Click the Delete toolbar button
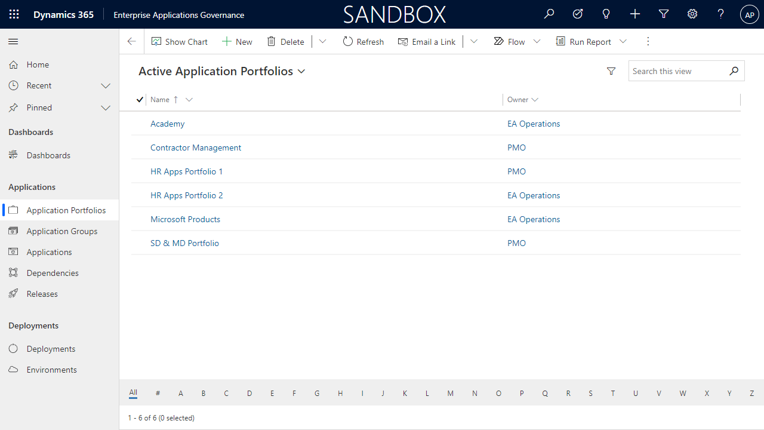This screenshot has width=764, height=430. click(x=285, y=41)
